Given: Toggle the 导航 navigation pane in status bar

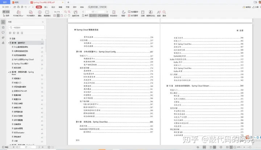Looking at the screenshot, I should point(5,147).
